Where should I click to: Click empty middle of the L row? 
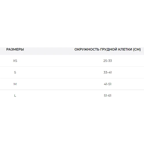(x=60, y=96)
